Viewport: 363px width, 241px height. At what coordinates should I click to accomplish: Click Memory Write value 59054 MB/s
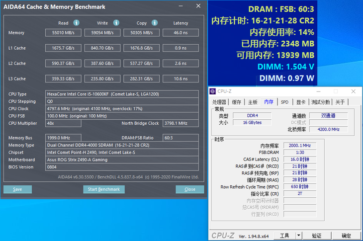tap(102, 33)
